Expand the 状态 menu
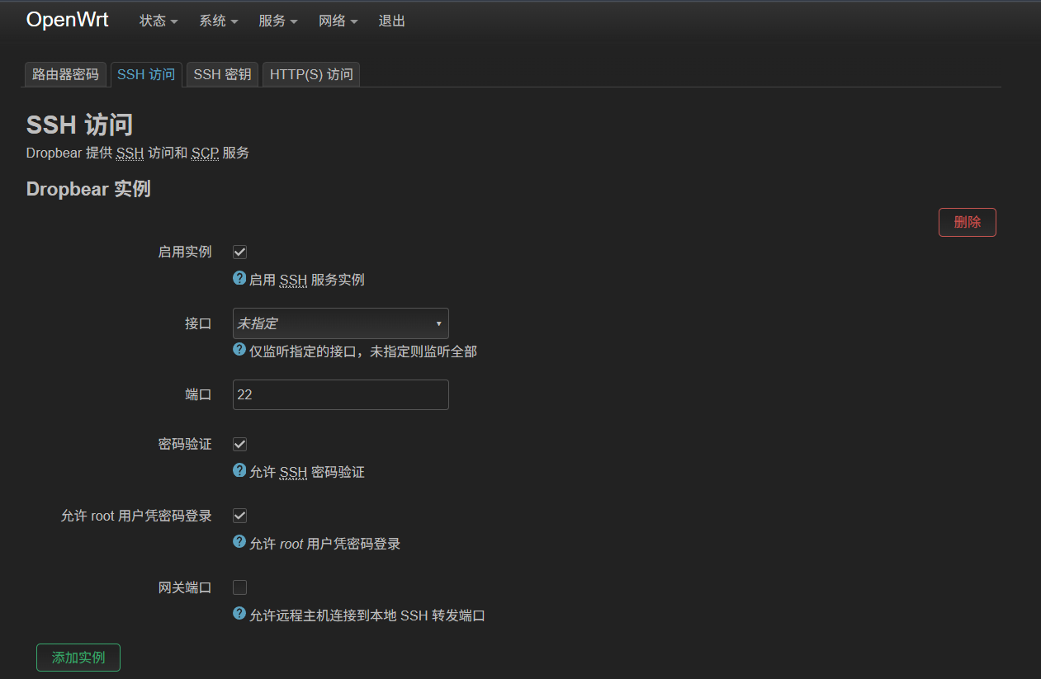The height and width of the screenshot is (679, 1041). tap(159, 21)
